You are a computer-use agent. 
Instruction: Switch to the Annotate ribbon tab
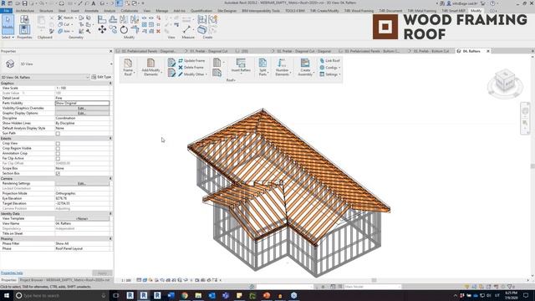click(x=91, y=11)
